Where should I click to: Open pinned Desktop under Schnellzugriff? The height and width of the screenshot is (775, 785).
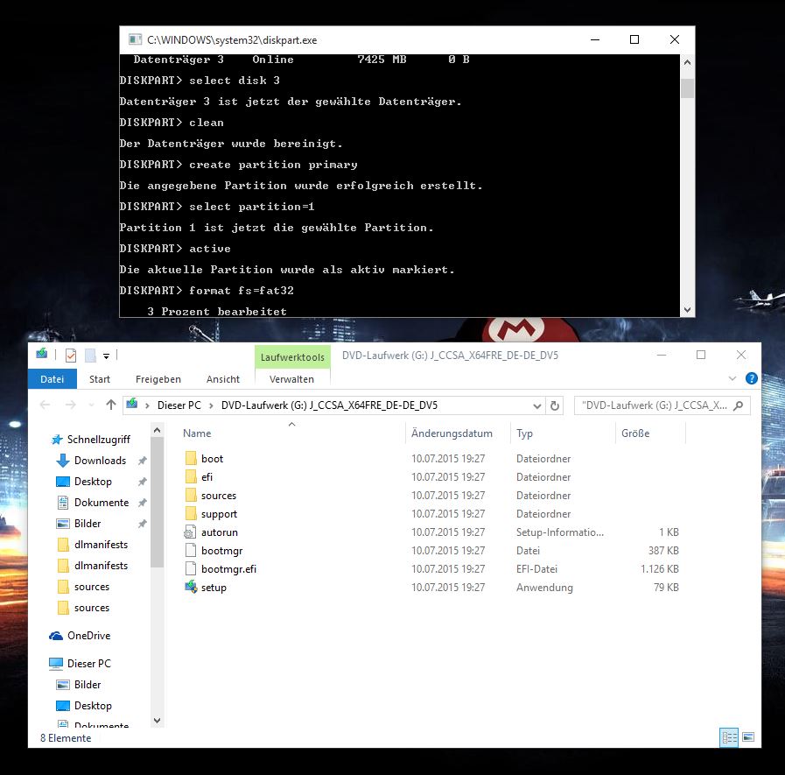tap(93, 482)
